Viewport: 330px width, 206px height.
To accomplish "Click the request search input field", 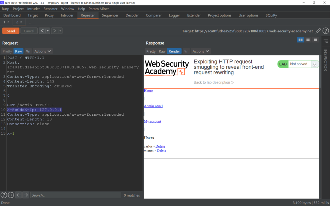I will coord(76,195).
